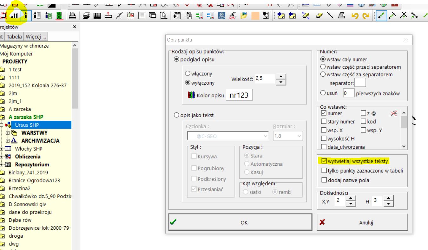
Task: Cancel dialog with Anuluj button
Action: tap(362, 222)
